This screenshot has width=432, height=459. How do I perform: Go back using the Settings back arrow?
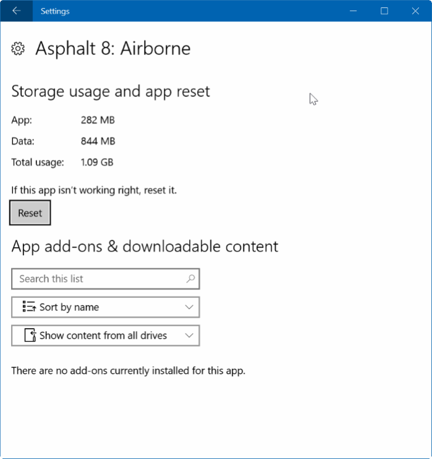click(x=17, y=11)
